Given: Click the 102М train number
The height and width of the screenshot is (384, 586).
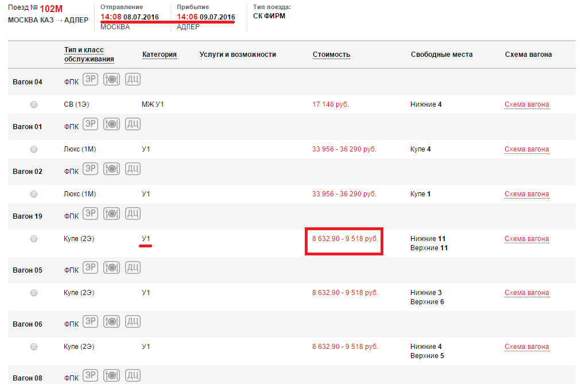Looking at the screenshot, I should pos(51,9).
